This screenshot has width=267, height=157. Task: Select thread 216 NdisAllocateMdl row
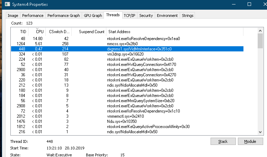click(x=127, y=132)
